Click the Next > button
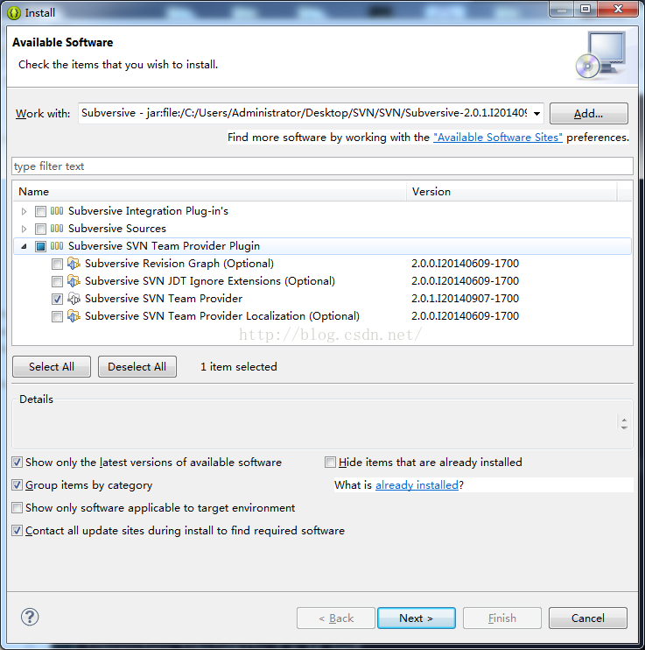 click(x=417, y=618)
